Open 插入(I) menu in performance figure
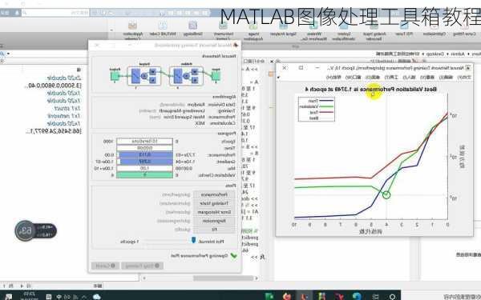481x300 pixels. click(409, 78)
